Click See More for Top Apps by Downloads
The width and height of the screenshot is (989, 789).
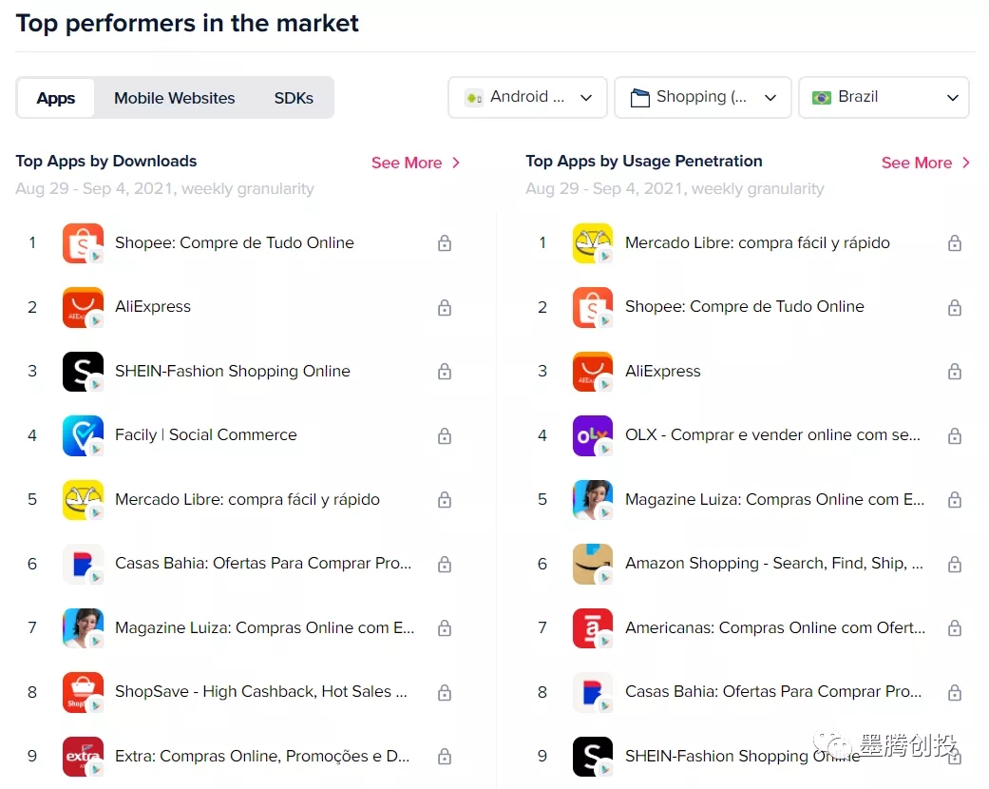pos(415,163)
